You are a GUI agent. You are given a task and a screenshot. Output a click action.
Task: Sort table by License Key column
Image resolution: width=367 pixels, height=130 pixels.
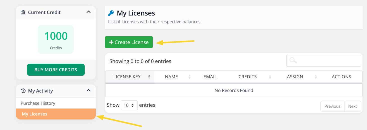click(x=130, y=77)
